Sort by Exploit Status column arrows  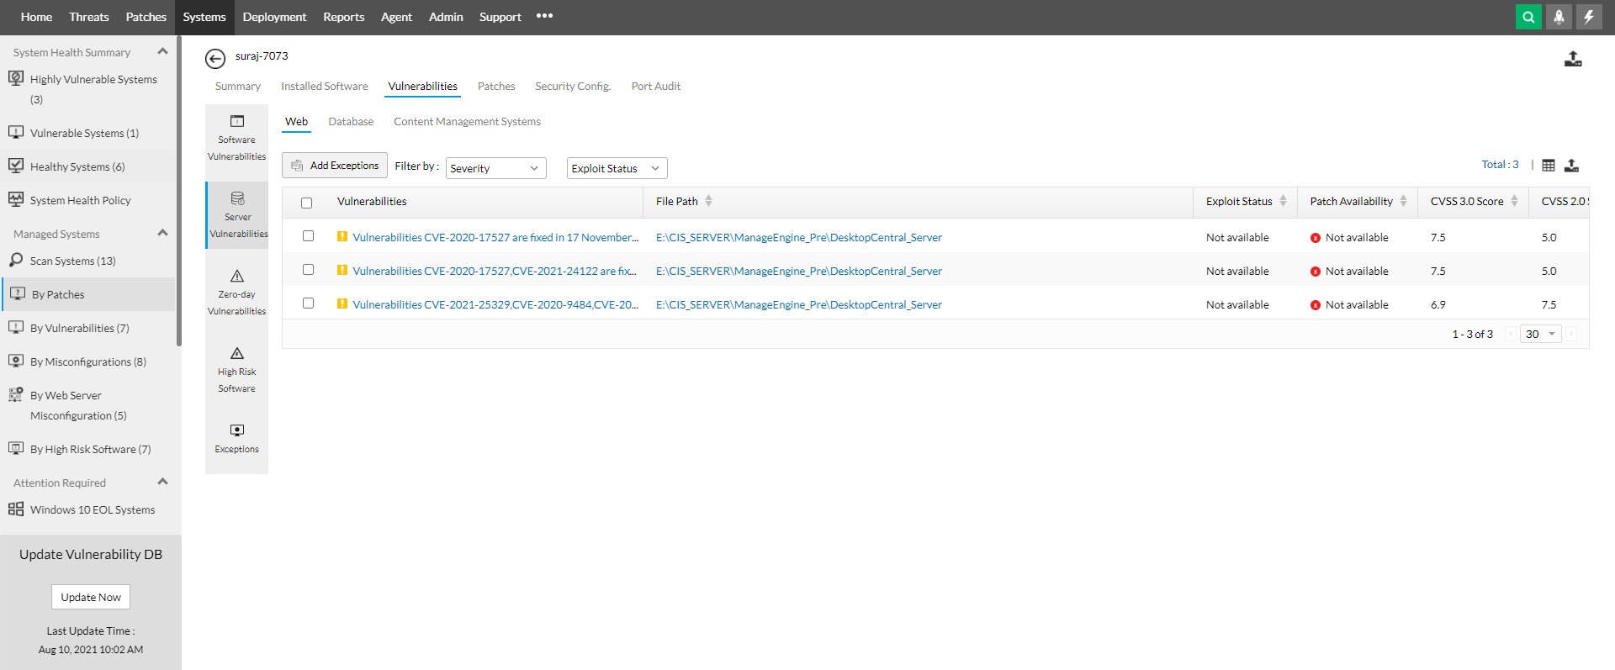point(1283,201)
